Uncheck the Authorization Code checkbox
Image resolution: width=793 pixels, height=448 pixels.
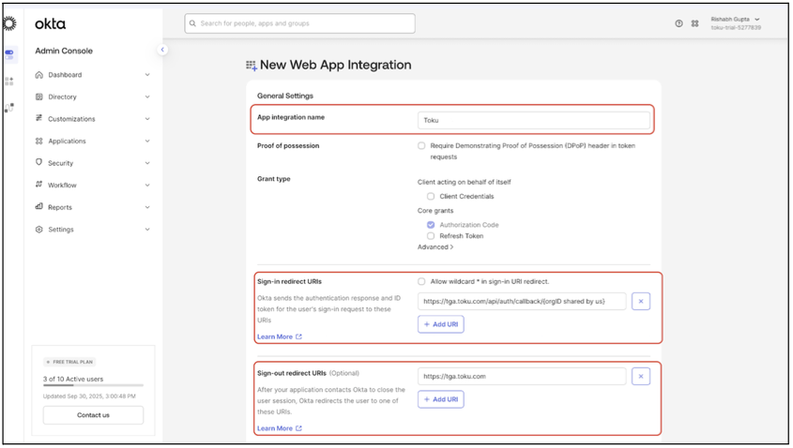point(431,225)
